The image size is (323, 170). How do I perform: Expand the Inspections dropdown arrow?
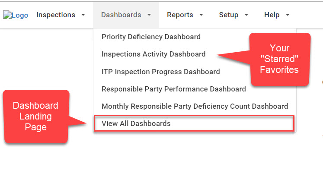(x=83, y=15)
